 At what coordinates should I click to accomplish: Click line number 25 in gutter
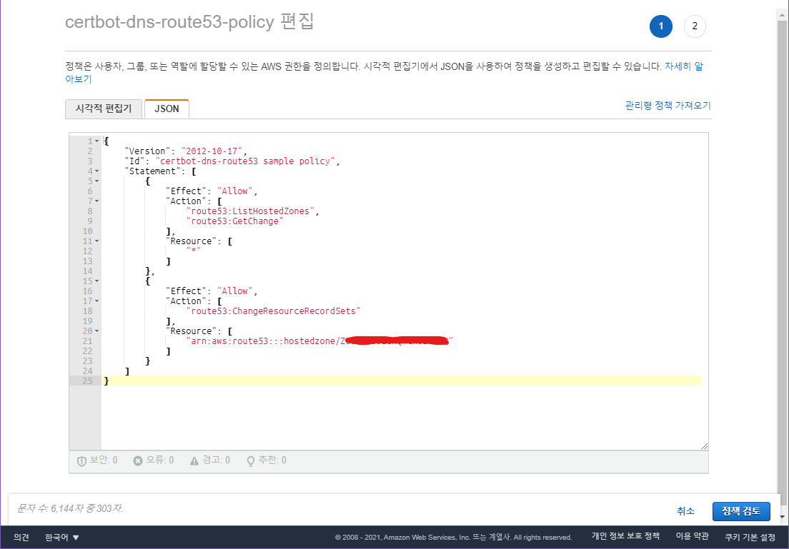(x=88, y=381)
